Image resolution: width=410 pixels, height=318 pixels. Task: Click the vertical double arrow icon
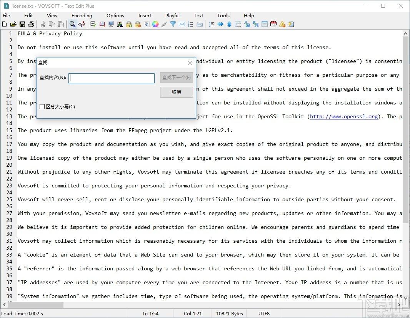click(x=229, y=24)
